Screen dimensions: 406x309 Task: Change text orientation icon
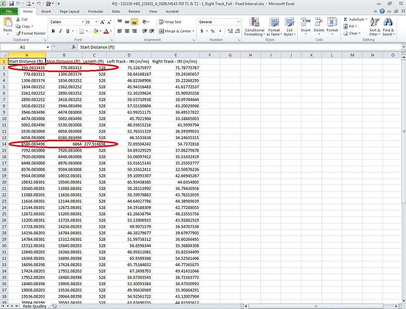(145, 22)
